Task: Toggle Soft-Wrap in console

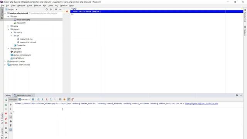Action: pos(11,113)
